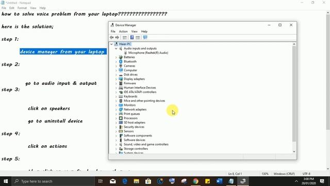Click the Microphone device icon
This screenshot has height=186, width=330.
click(x=125, y=53)
